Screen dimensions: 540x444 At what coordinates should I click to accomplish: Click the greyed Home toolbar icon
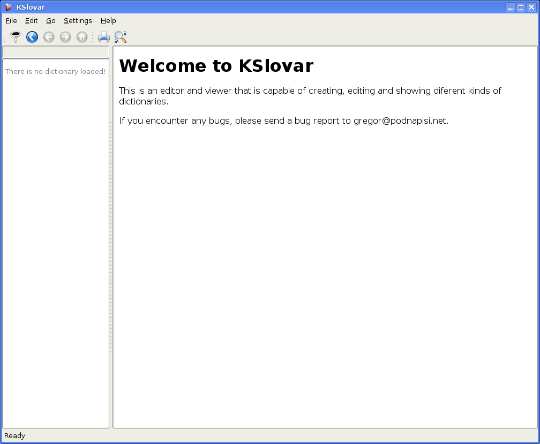82,37
